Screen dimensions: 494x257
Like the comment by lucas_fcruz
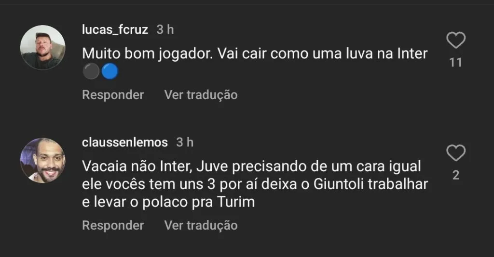pyautogui.click(x=455, y=41)
